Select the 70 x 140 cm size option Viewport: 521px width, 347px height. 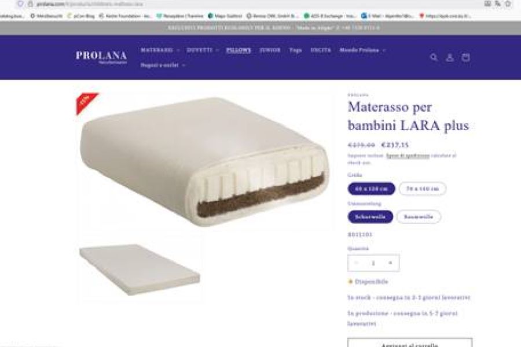point(423,189)
